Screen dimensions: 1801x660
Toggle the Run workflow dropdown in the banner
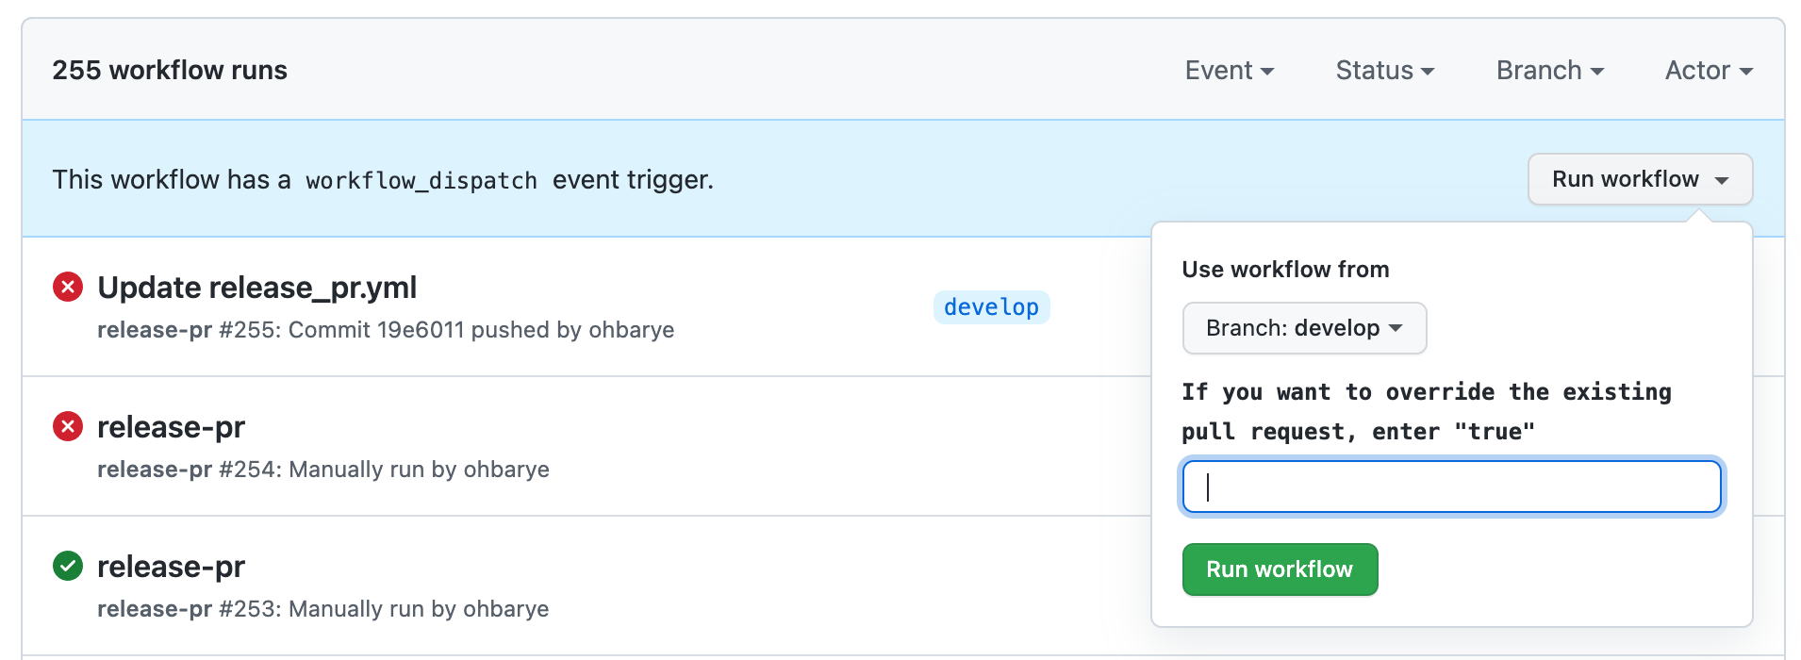pyautogui.click(x=1640, y=179)
